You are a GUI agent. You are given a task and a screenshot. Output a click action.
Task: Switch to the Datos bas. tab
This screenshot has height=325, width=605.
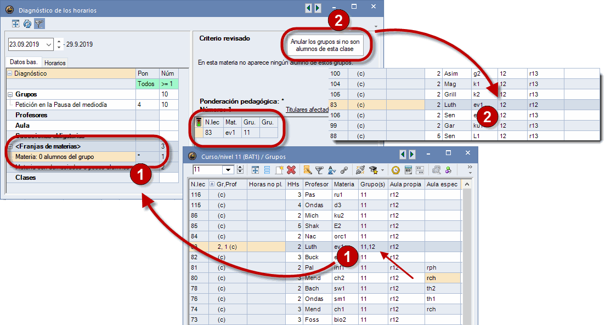click(24, 62)
